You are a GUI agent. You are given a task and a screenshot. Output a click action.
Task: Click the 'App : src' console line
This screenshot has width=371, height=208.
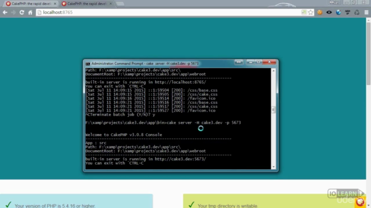[96, 143]
